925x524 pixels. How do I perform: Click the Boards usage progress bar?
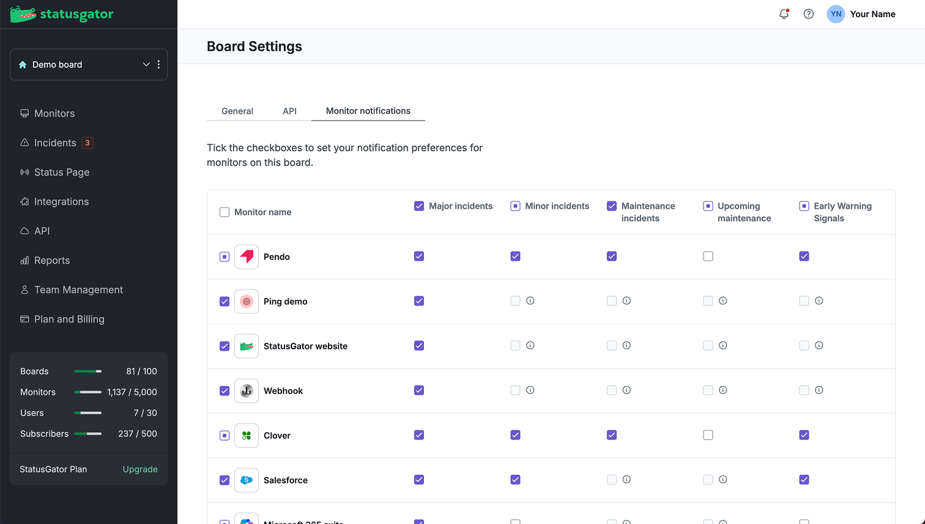[88, 371]
